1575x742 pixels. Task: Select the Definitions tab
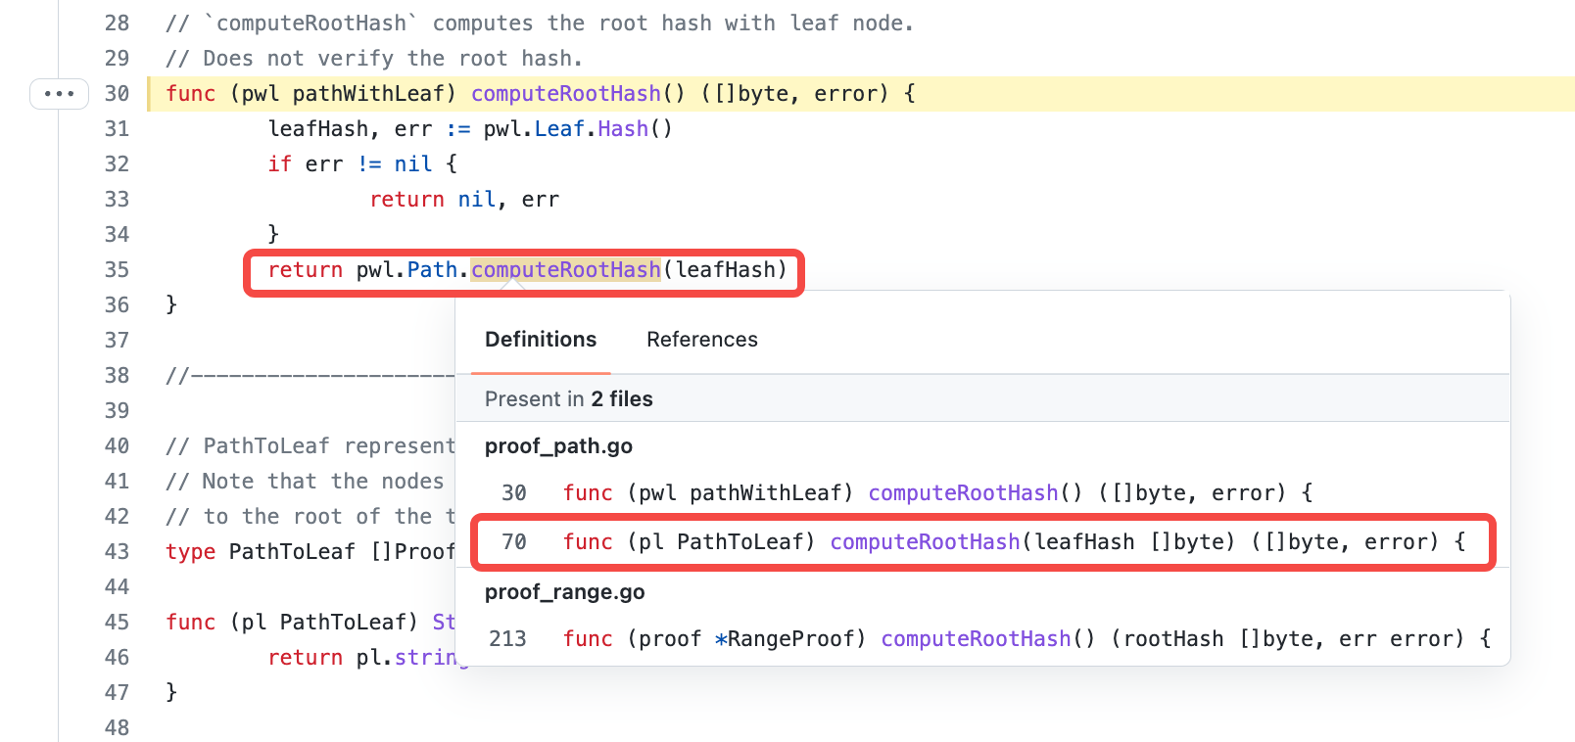pyautogui.click(x=541, y=340)
